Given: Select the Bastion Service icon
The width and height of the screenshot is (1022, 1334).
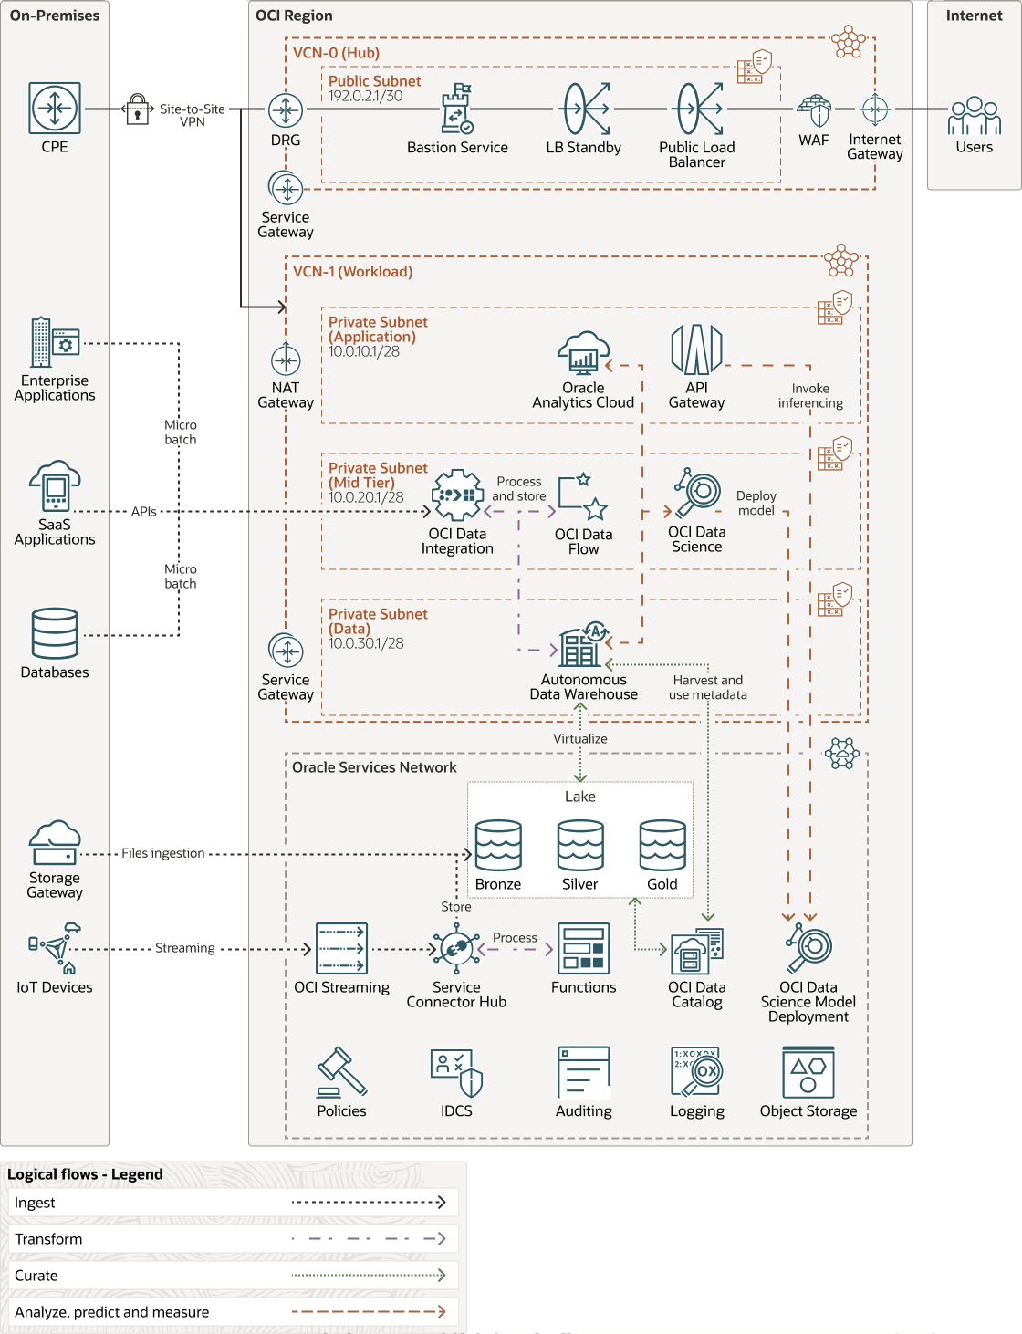Looking at the screenshot, I should (x=457, y=109).
